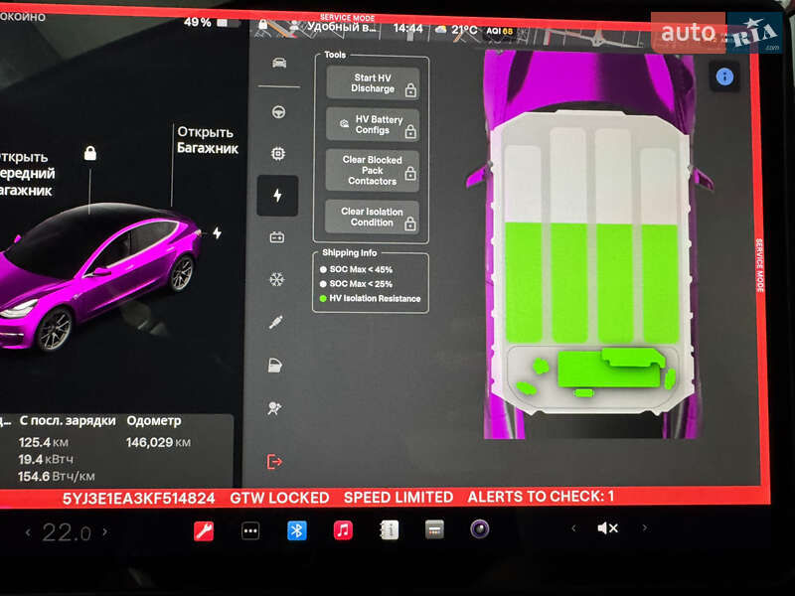Tap the AQI air quality indicator
Viewport: 795px width, 596px height.
tap(500, 31)
